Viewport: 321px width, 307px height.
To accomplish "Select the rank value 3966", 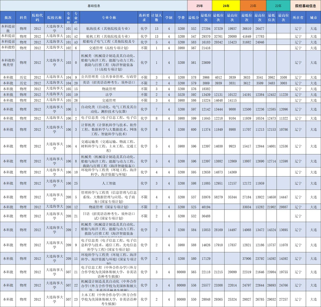I will coord(206,77).
